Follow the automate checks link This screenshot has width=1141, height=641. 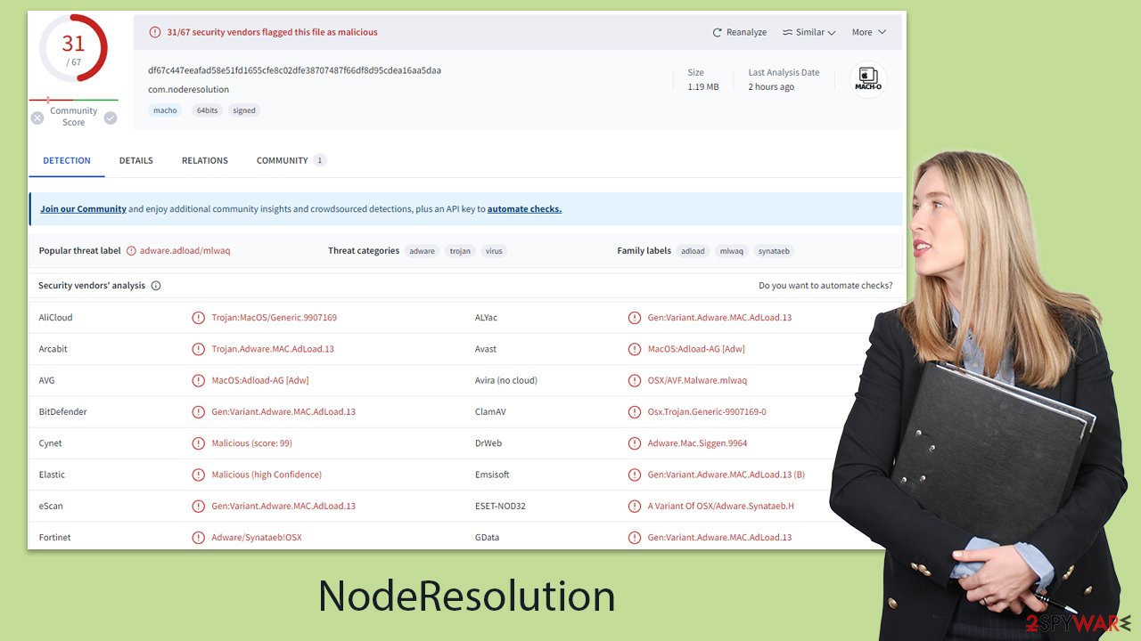coord(524,209)
